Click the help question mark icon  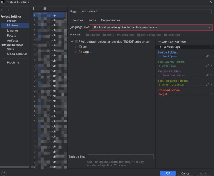(x=4, y=173)
